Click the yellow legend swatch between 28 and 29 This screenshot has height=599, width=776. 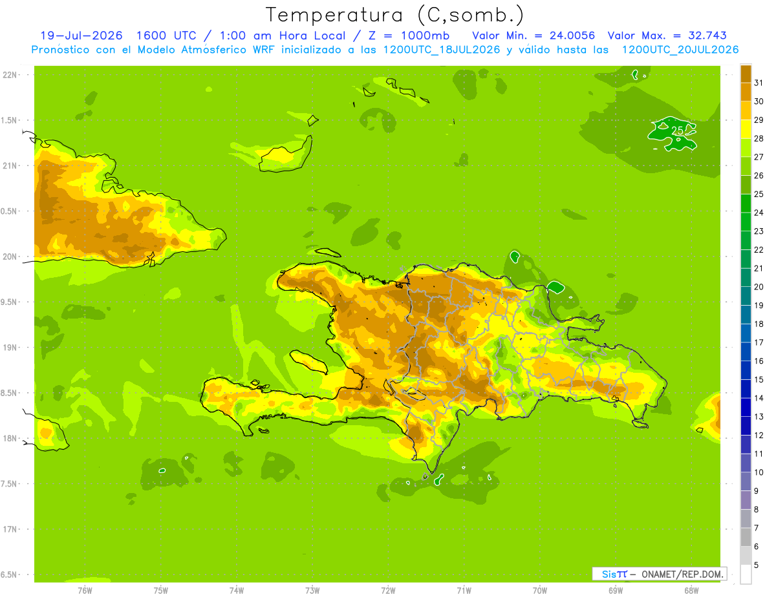point(746,129)
